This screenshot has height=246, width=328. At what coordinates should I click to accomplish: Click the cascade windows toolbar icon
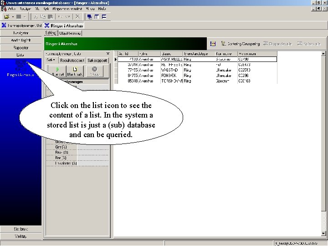90,17
